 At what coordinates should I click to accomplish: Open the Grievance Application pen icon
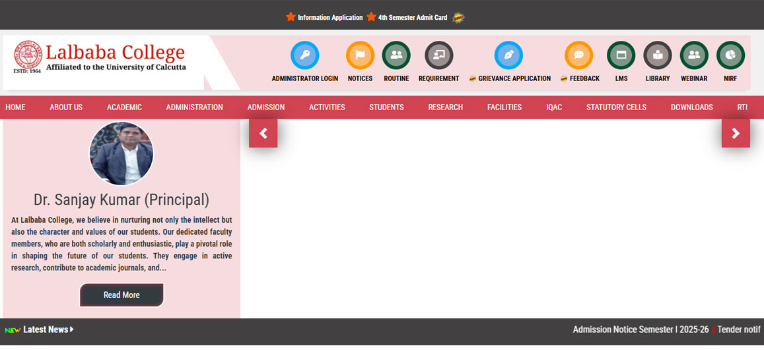[x=508, y=55]
